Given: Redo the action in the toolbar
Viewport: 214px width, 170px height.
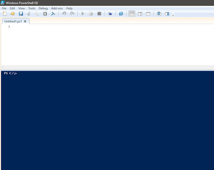Looking at the screenshot, I should coord(72,14).
